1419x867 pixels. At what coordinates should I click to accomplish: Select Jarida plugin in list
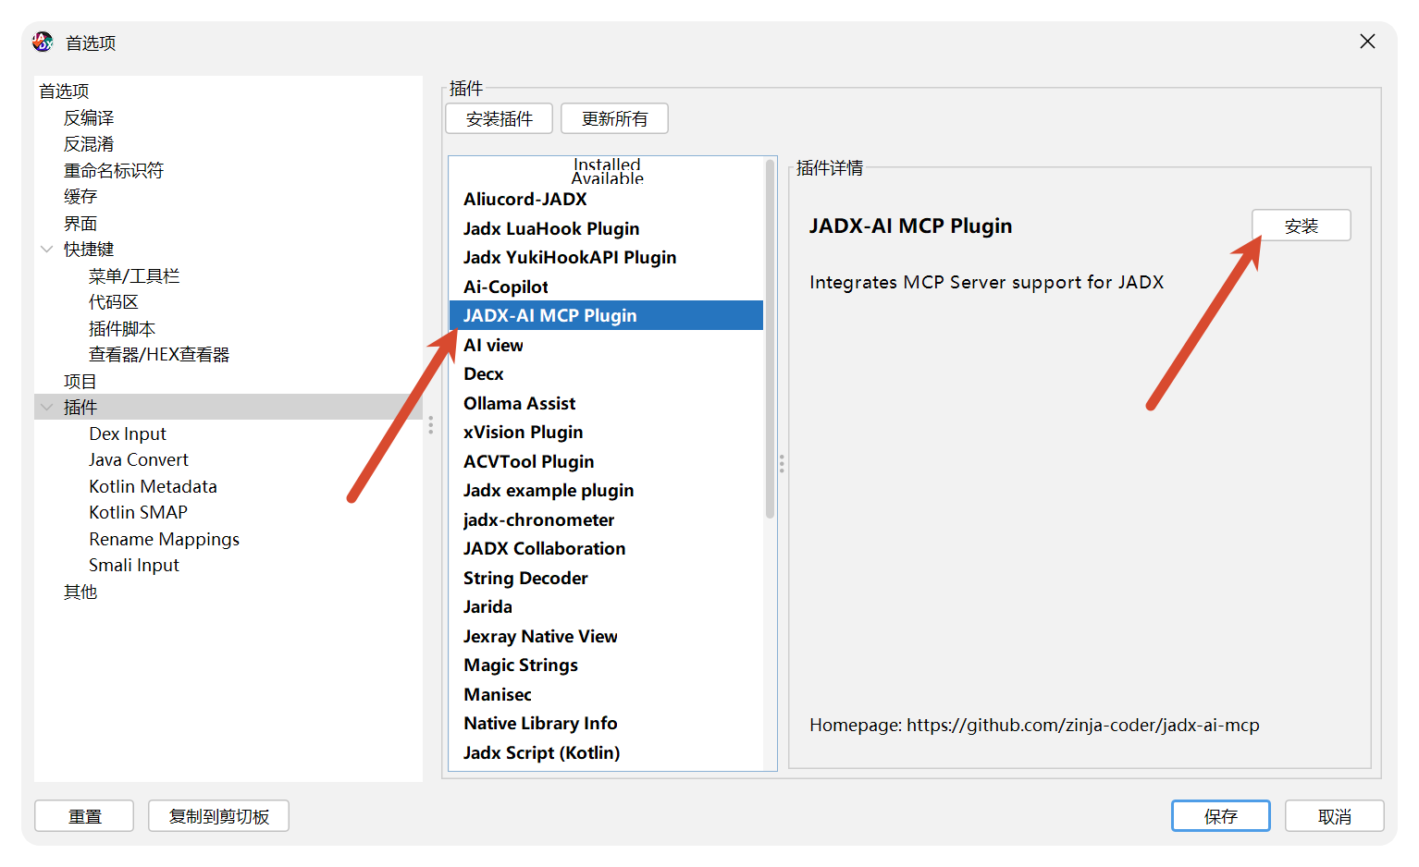tap(606, 607)
